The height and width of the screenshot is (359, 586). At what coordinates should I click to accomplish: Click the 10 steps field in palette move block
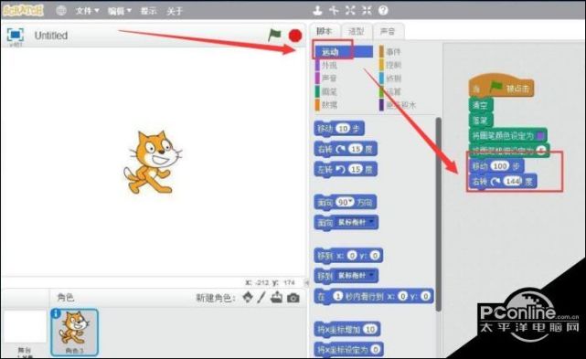(342, 129)
